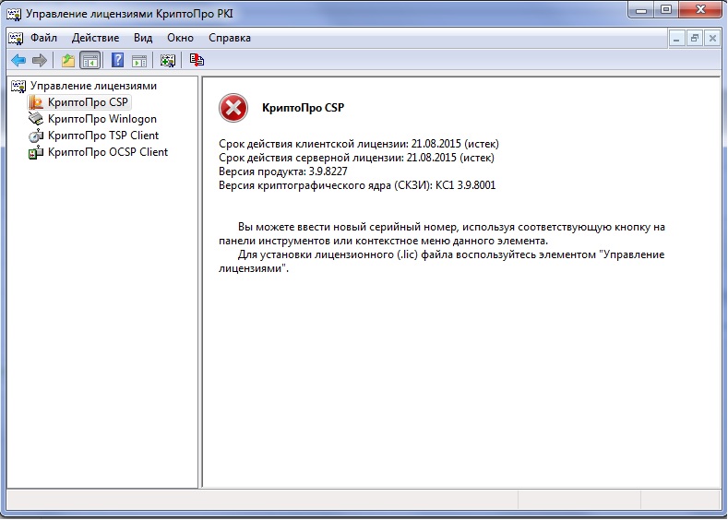Click the client license expiry line
728x520 pixels.
coord(359,144)
